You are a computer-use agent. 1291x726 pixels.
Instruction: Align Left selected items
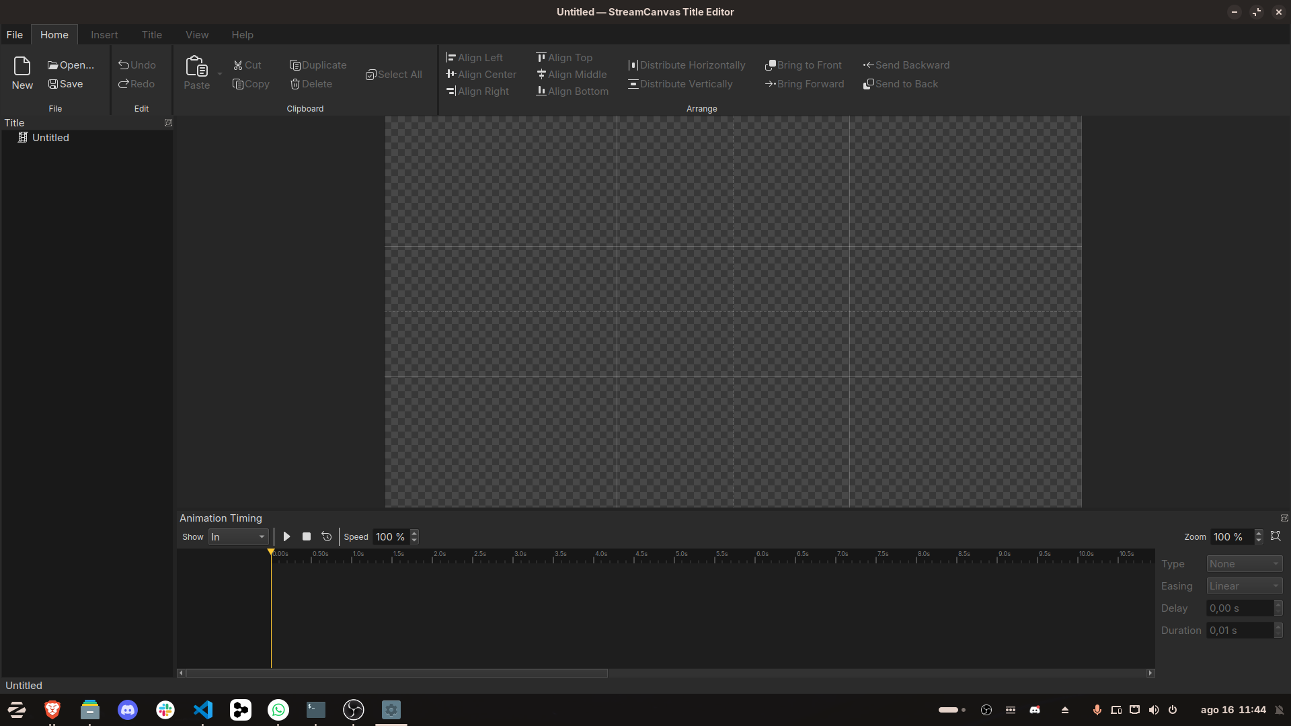(x=474, y=58)
